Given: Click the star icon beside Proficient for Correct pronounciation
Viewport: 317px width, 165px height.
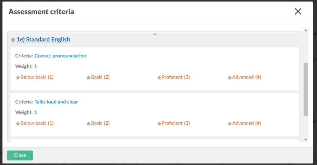Looking at the screenshot, I should click(x=159, y=78).
